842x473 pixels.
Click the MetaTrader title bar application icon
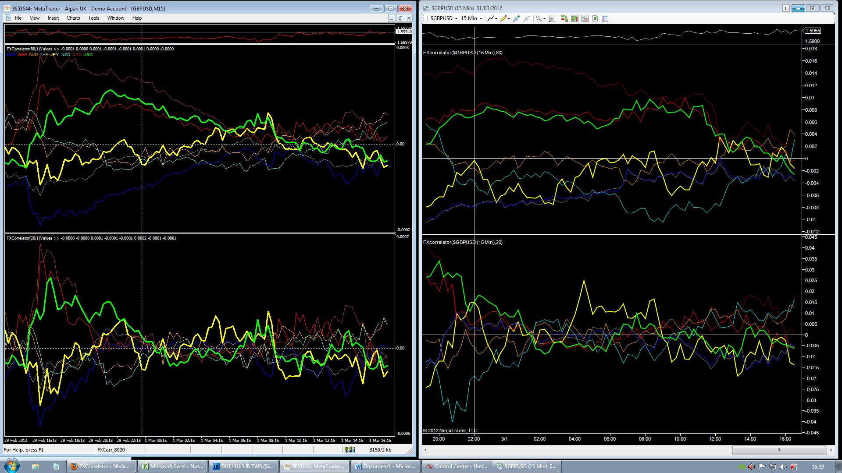point(7,8)
